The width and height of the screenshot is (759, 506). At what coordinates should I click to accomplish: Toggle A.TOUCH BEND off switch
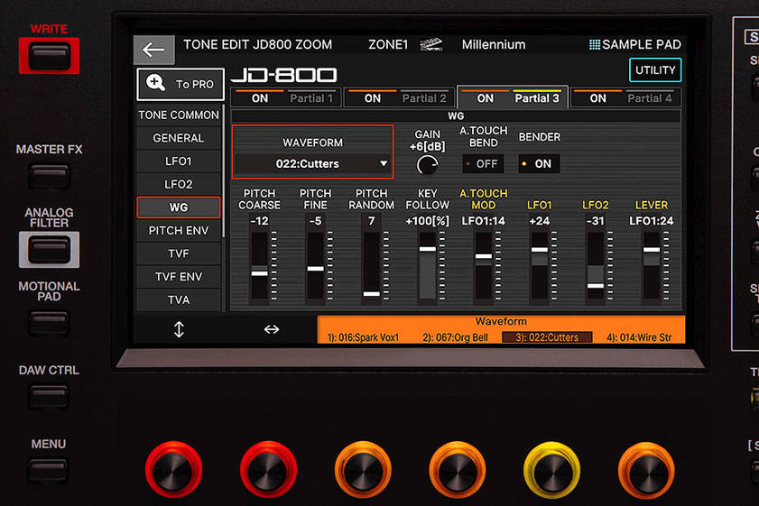click(x=483, y=164)
